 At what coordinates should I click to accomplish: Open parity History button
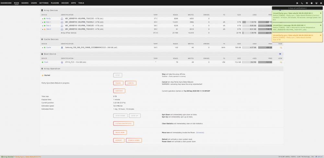pyautogui.click(x=119, y=91)
